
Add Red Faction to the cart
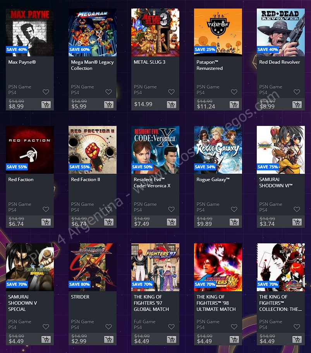46,222
